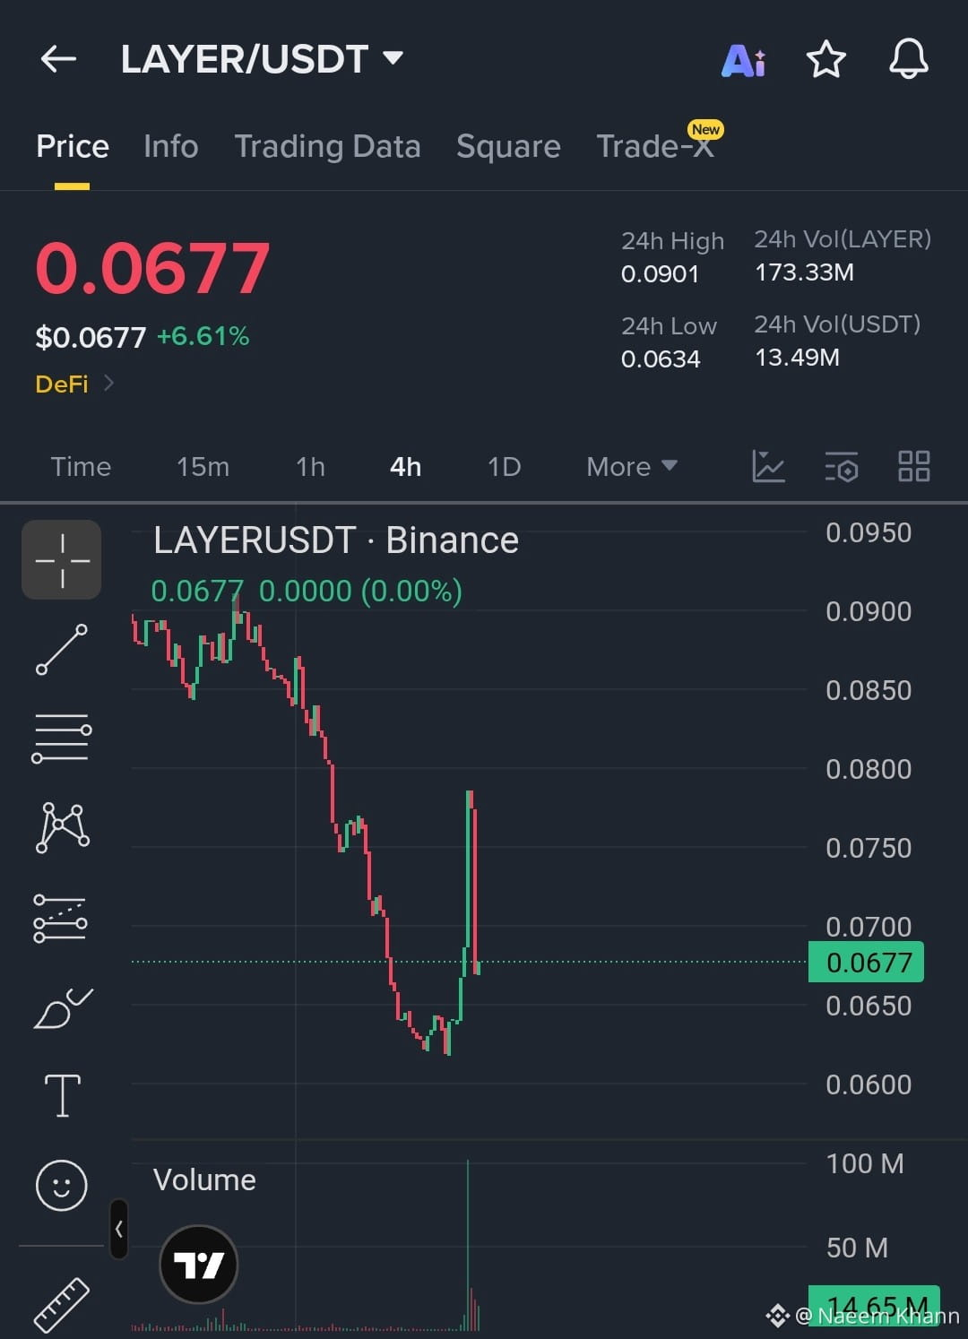Click the 0.0950 price axis label

[x=869, y=532]
